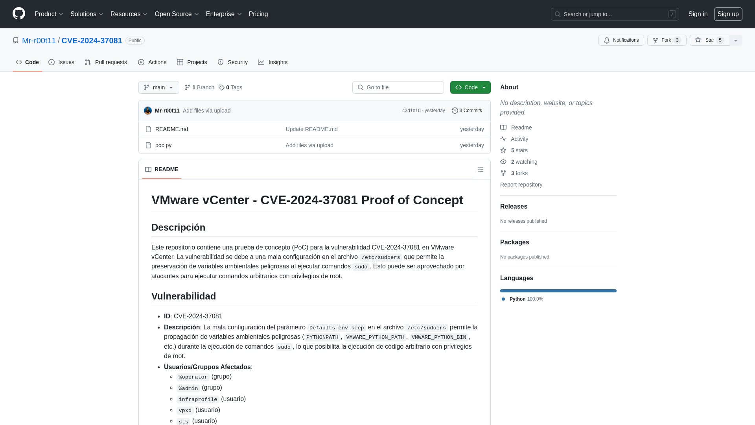The height and width of the screenshot is (425, 755).
Task: Open the 3 Commits history link
Action: click(467, 111)
